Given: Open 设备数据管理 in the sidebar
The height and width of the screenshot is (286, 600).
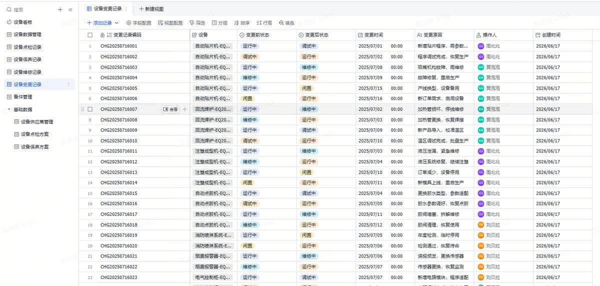Looking at the screenshot, I should coord(27,34).
